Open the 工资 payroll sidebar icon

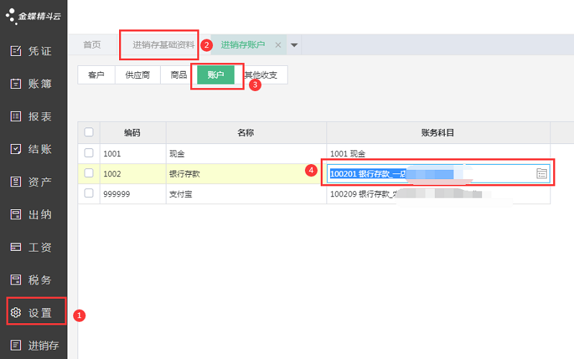tap(16, 247)
